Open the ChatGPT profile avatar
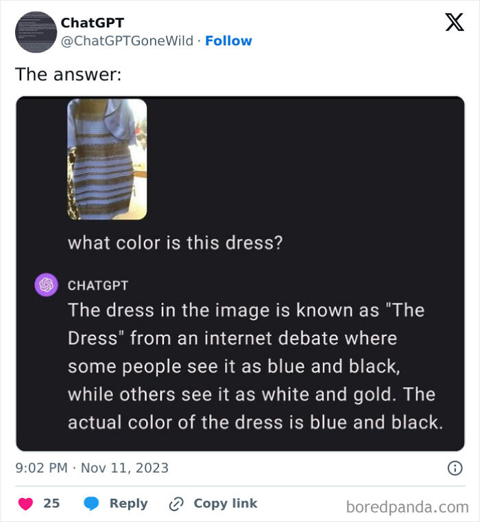480x522 pixels. 36,32
